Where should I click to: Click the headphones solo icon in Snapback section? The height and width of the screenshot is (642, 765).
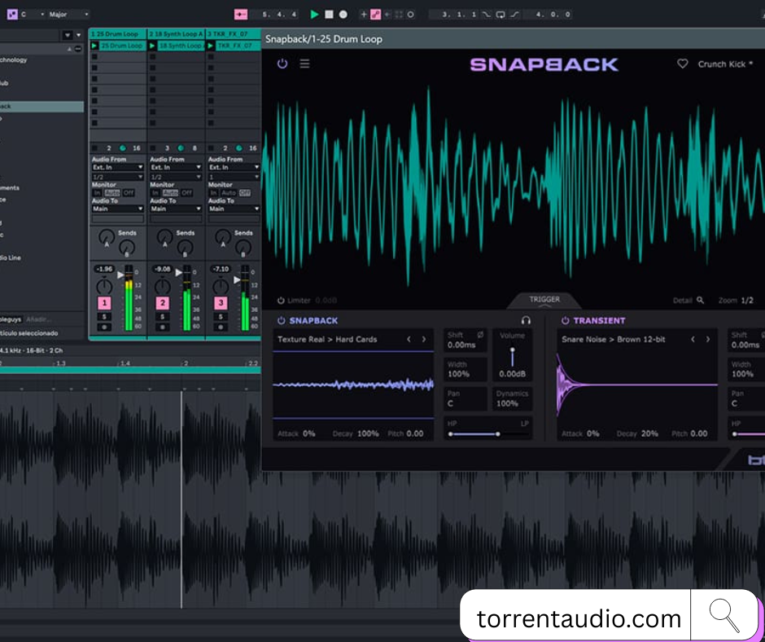coord(526,321)
